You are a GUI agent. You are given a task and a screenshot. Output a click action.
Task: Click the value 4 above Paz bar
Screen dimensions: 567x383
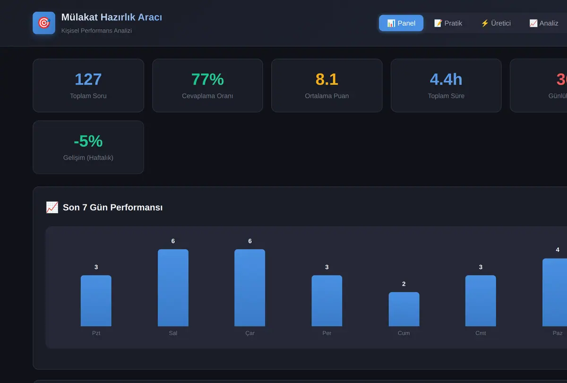pyautogui.click(x=558, y=250)
